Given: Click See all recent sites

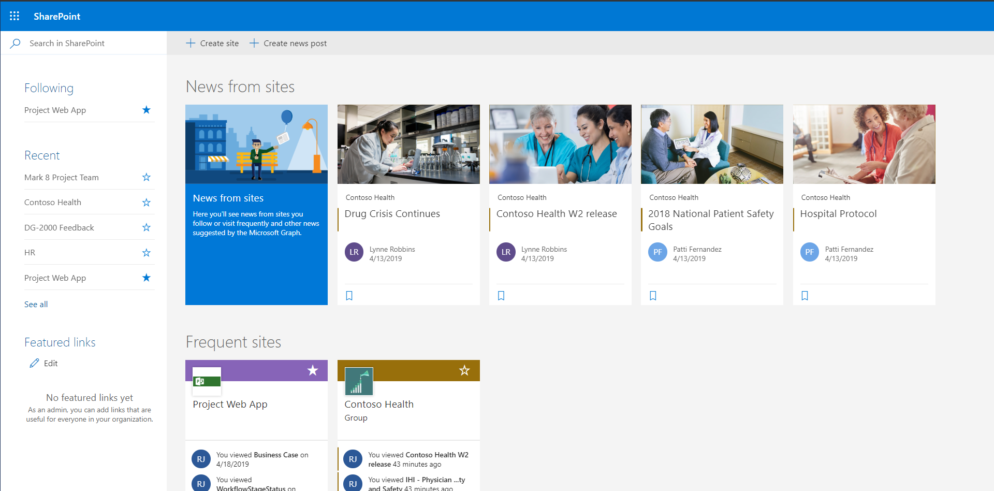Looking at the screenshot, I should [36, 304].
